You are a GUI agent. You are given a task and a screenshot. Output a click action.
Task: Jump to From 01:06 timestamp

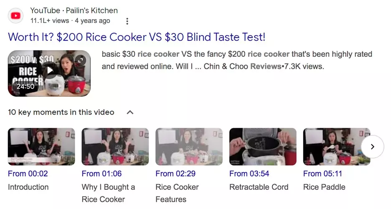[102, 174]
